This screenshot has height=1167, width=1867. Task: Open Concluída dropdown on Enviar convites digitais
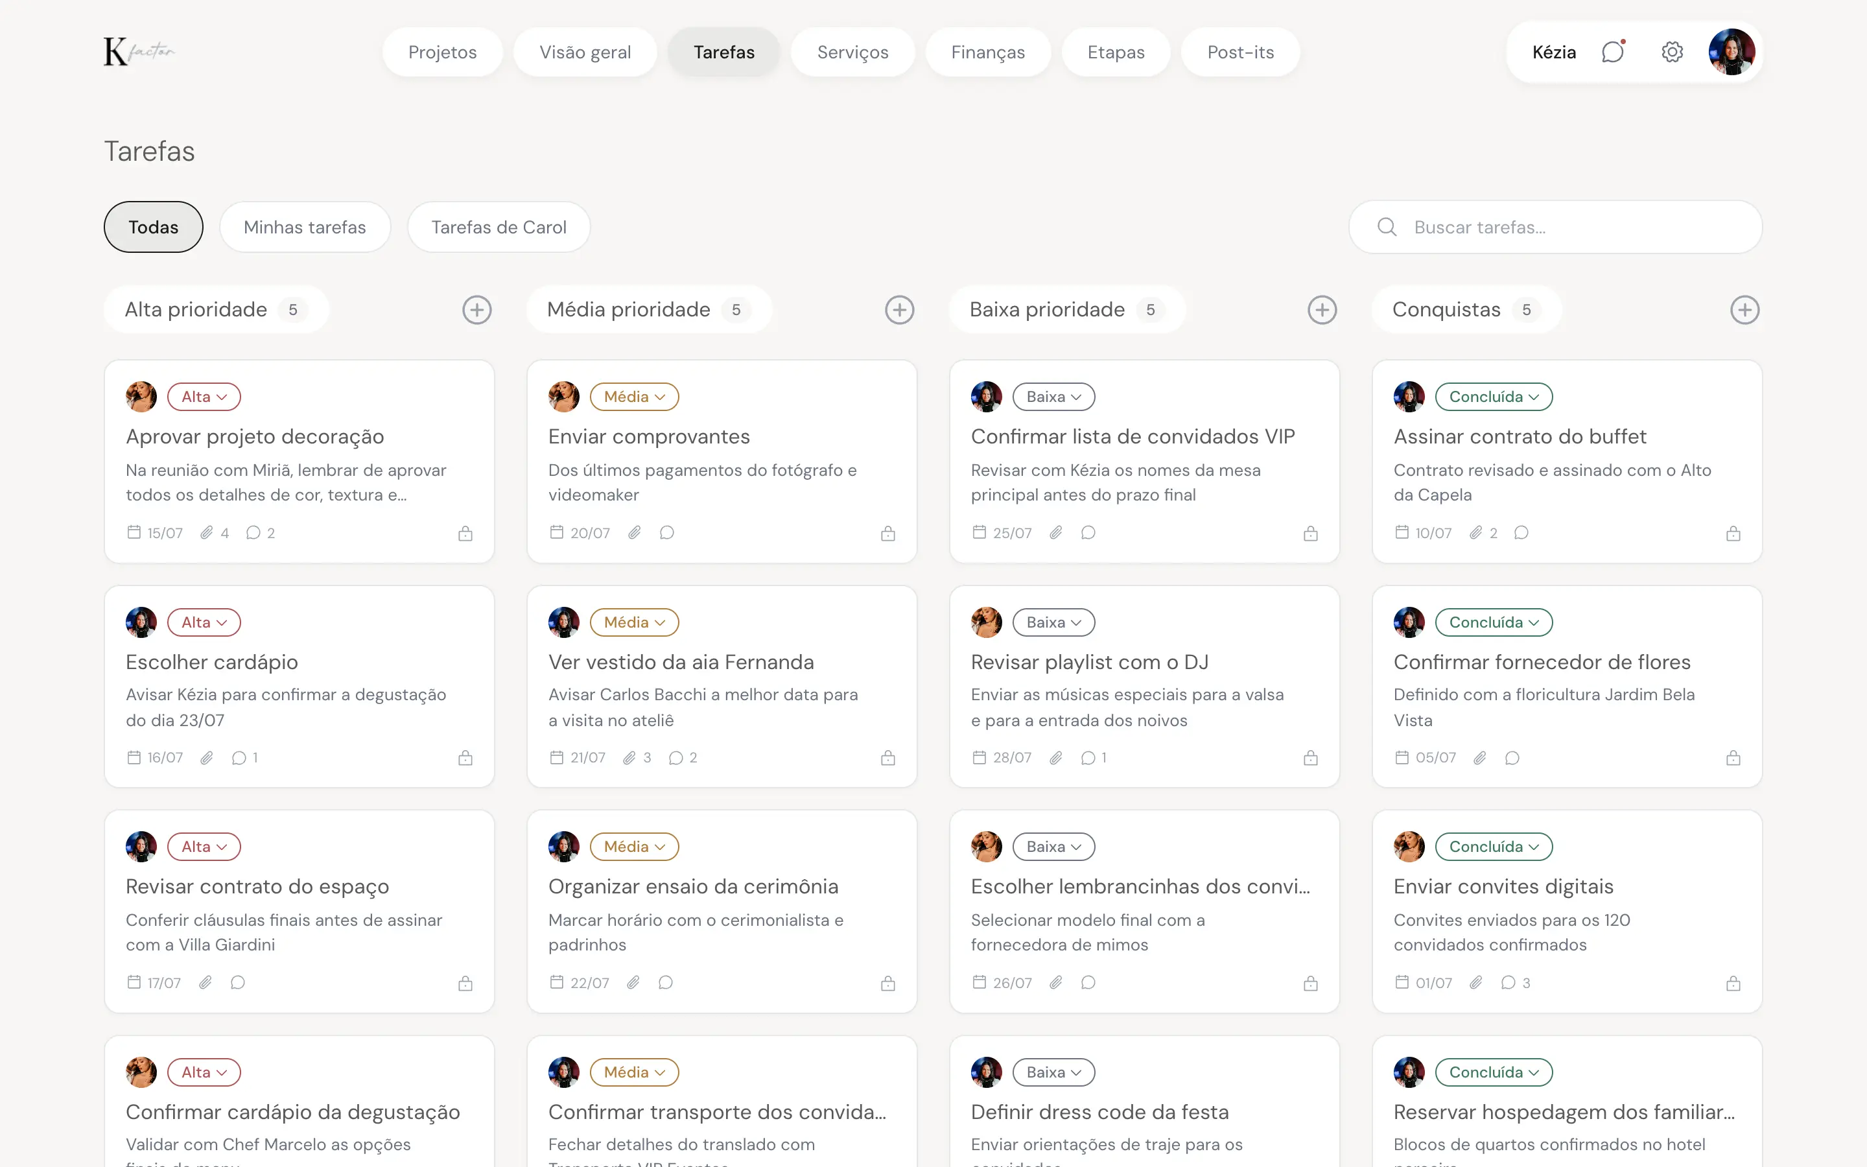click(x=1494, y=847)
